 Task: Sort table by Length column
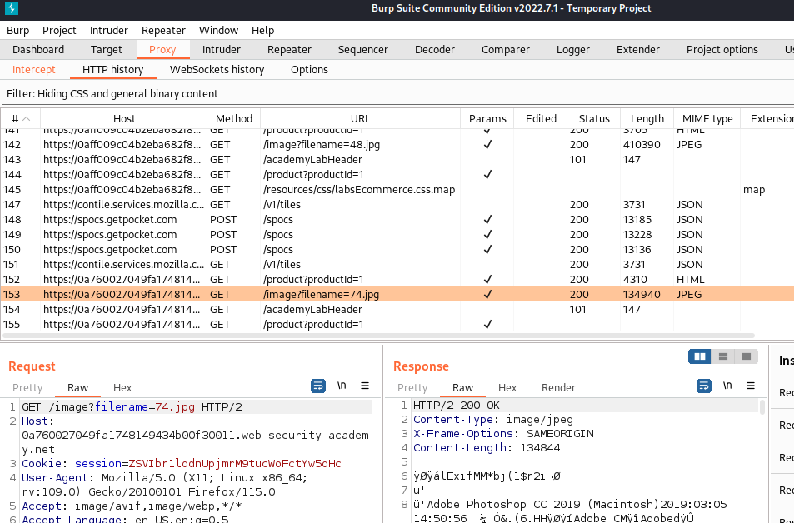click(x=647, y=118)
